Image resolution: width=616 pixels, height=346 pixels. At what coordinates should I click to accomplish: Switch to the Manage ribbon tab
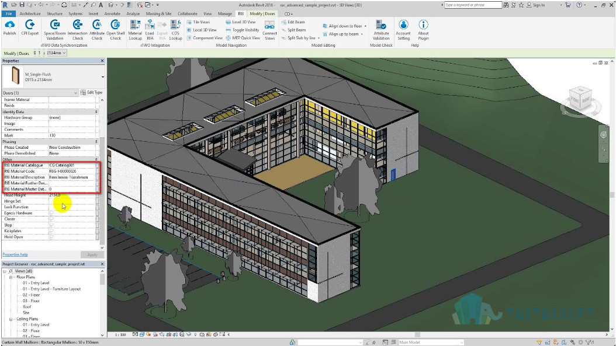pos(224,14)
